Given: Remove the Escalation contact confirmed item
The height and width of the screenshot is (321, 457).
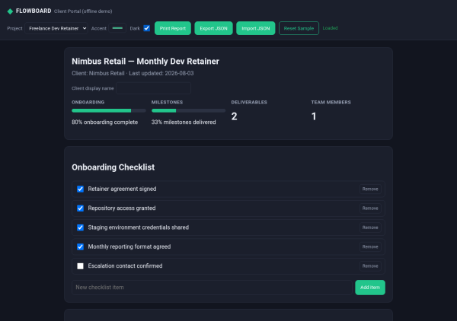Looking at the screenshot, I should click(x=370, y=266).
